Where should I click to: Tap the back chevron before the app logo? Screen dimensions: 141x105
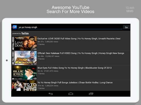[x=12, y=27]
